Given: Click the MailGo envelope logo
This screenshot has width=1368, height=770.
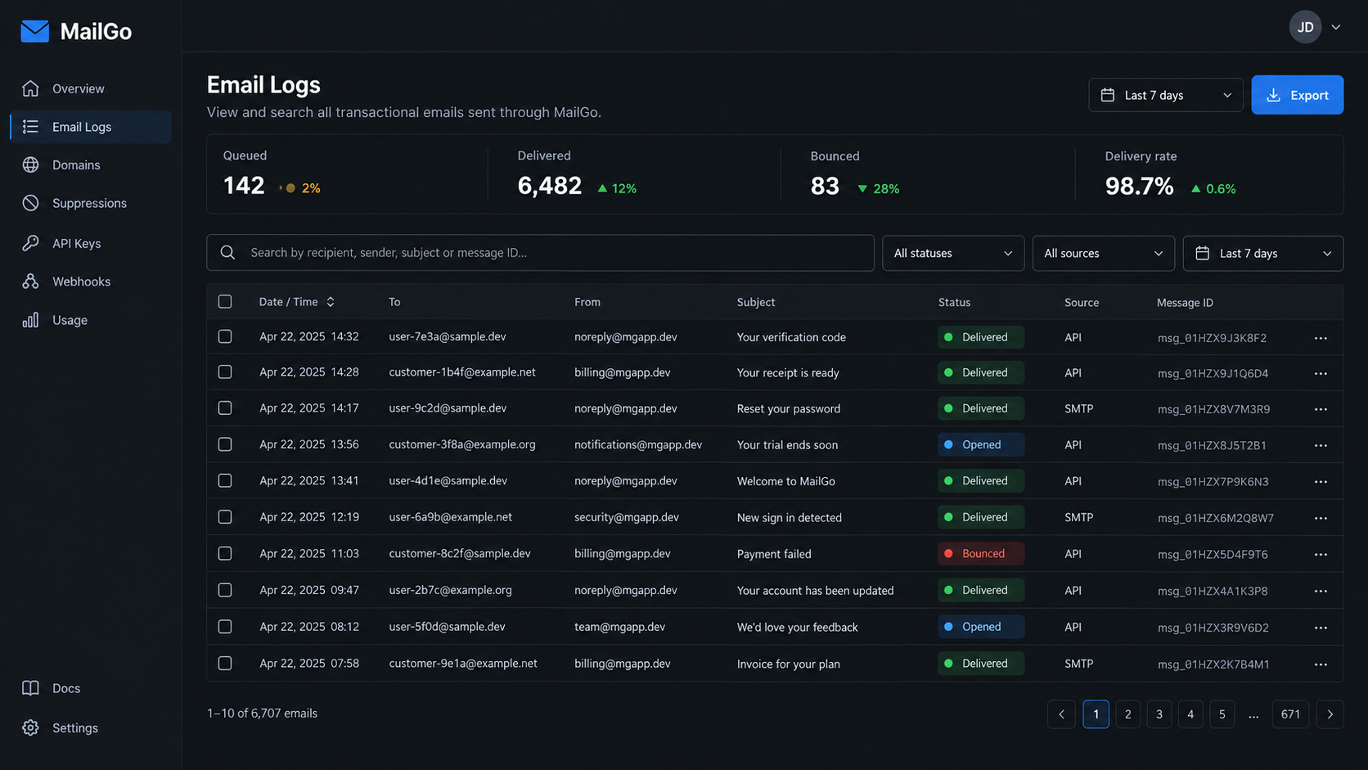Looking at the screenshot, I should pyautogui.click(x=34, y=31).
